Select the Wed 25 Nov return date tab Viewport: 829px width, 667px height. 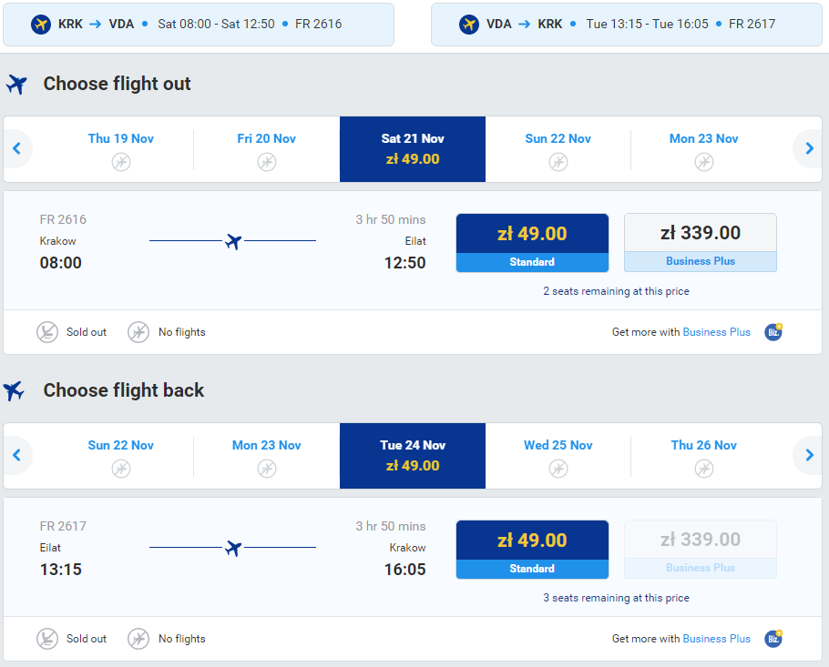tap(558, 456)
